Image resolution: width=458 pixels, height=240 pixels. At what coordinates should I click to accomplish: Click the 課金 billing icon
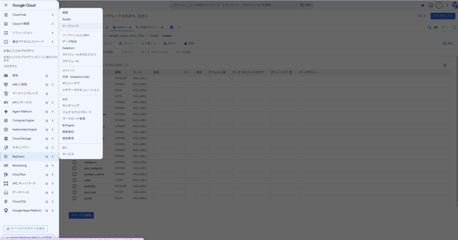[6, 75]
